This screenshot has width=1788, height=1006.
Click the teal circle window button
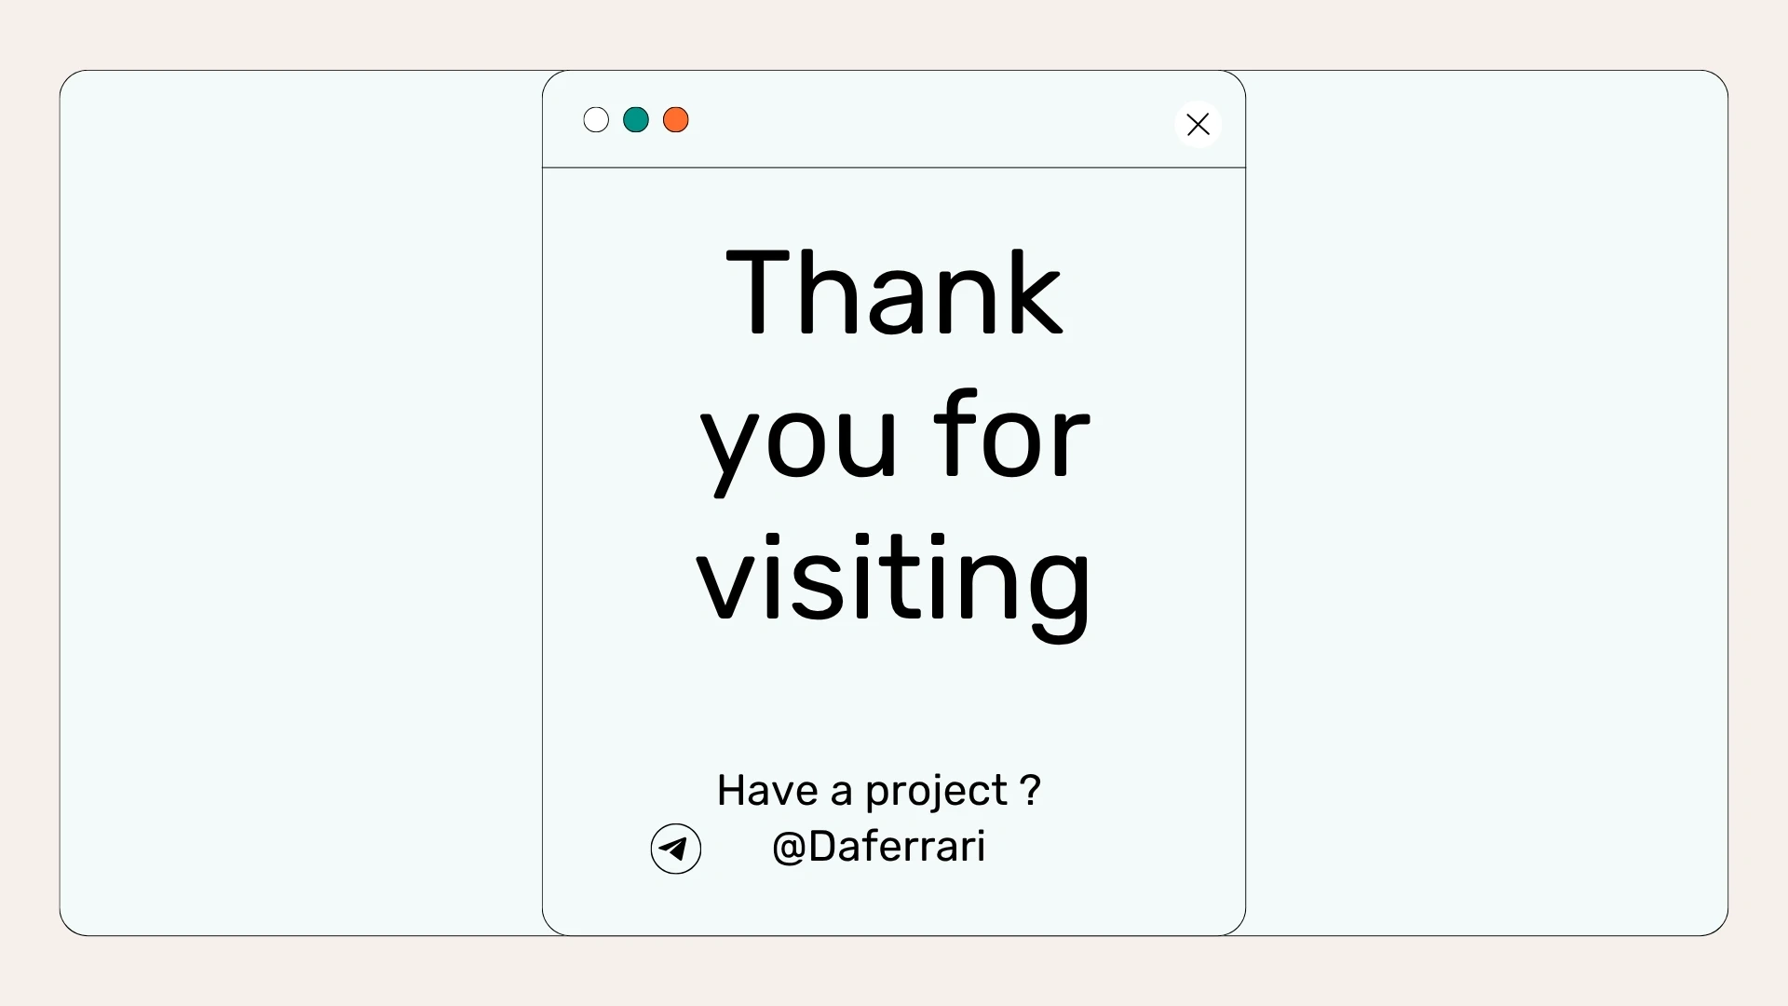tap(636, 120)
